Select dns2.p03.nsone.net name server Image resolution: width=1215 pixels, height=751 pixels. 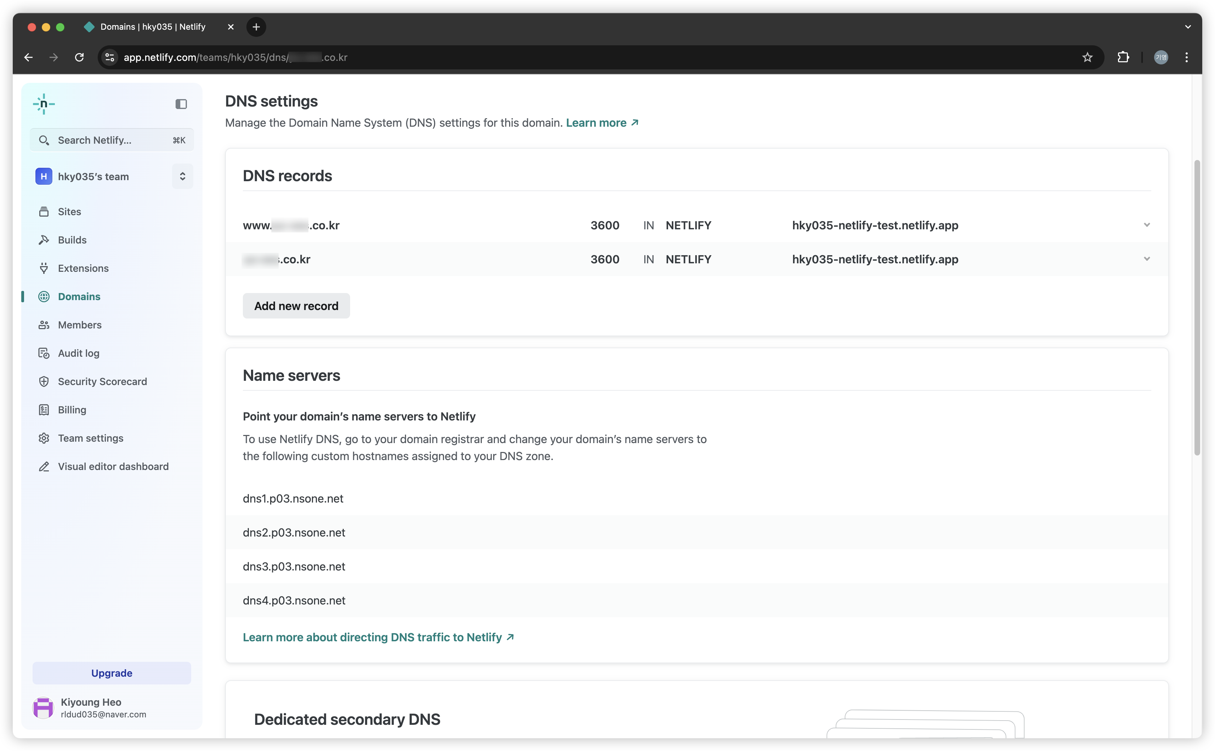tap(294, 532)
